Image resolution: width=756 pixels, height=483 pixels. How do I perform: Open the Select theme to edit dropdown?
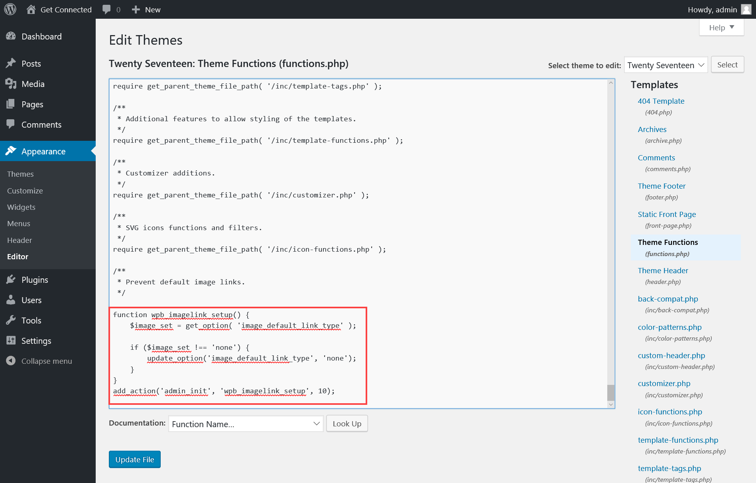666,65
